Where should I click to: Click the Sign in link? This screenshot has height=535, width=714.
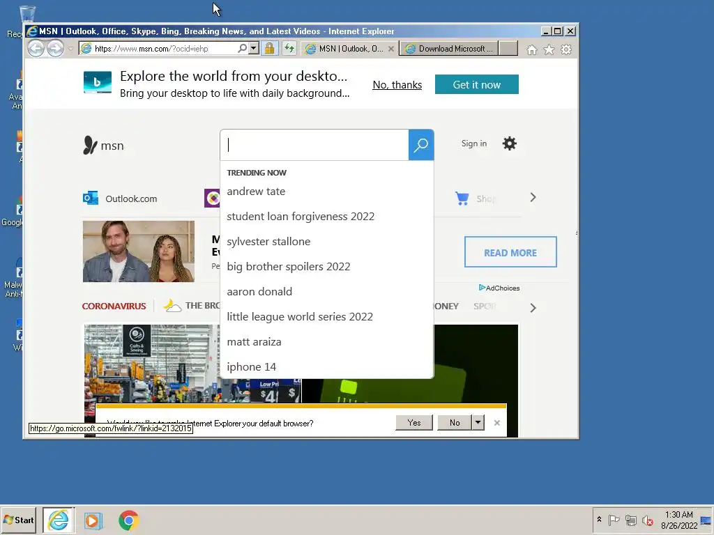tap(473, 144)
